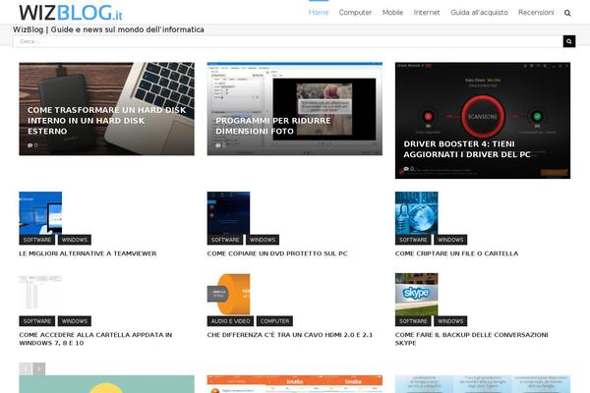This screenshot has height=393, width=590.
Task: Select Software tag under DVD protetto article
Action: tap(225, 240)
